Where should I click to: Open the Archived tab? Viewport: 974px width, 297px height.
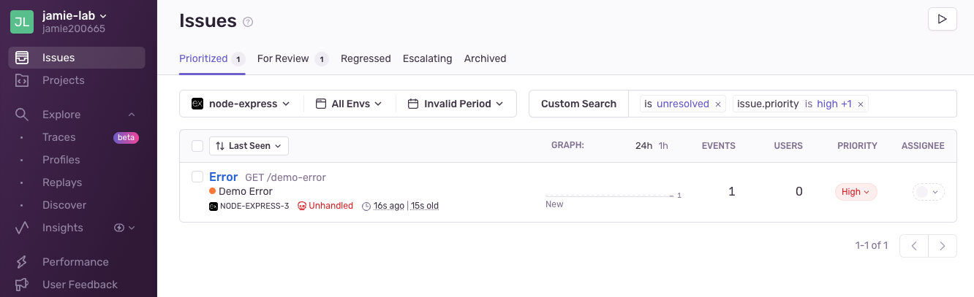click(485, 58)
